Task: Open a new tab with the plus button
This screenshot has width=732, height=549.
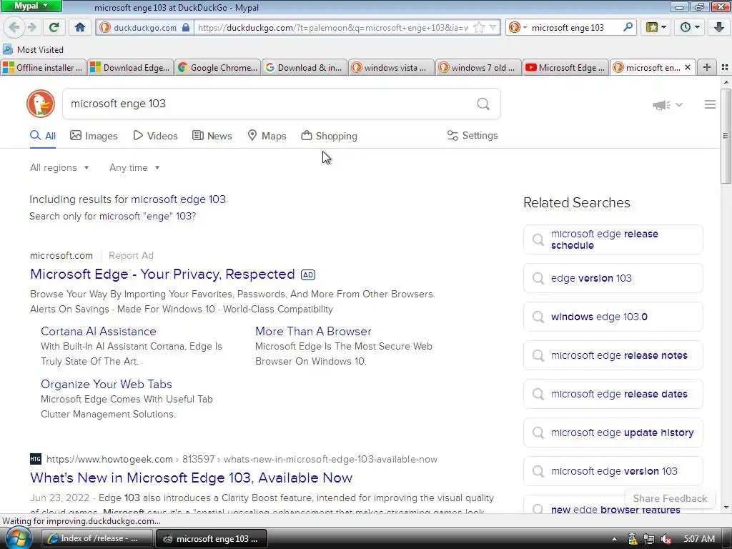Action: coord(707,67)
